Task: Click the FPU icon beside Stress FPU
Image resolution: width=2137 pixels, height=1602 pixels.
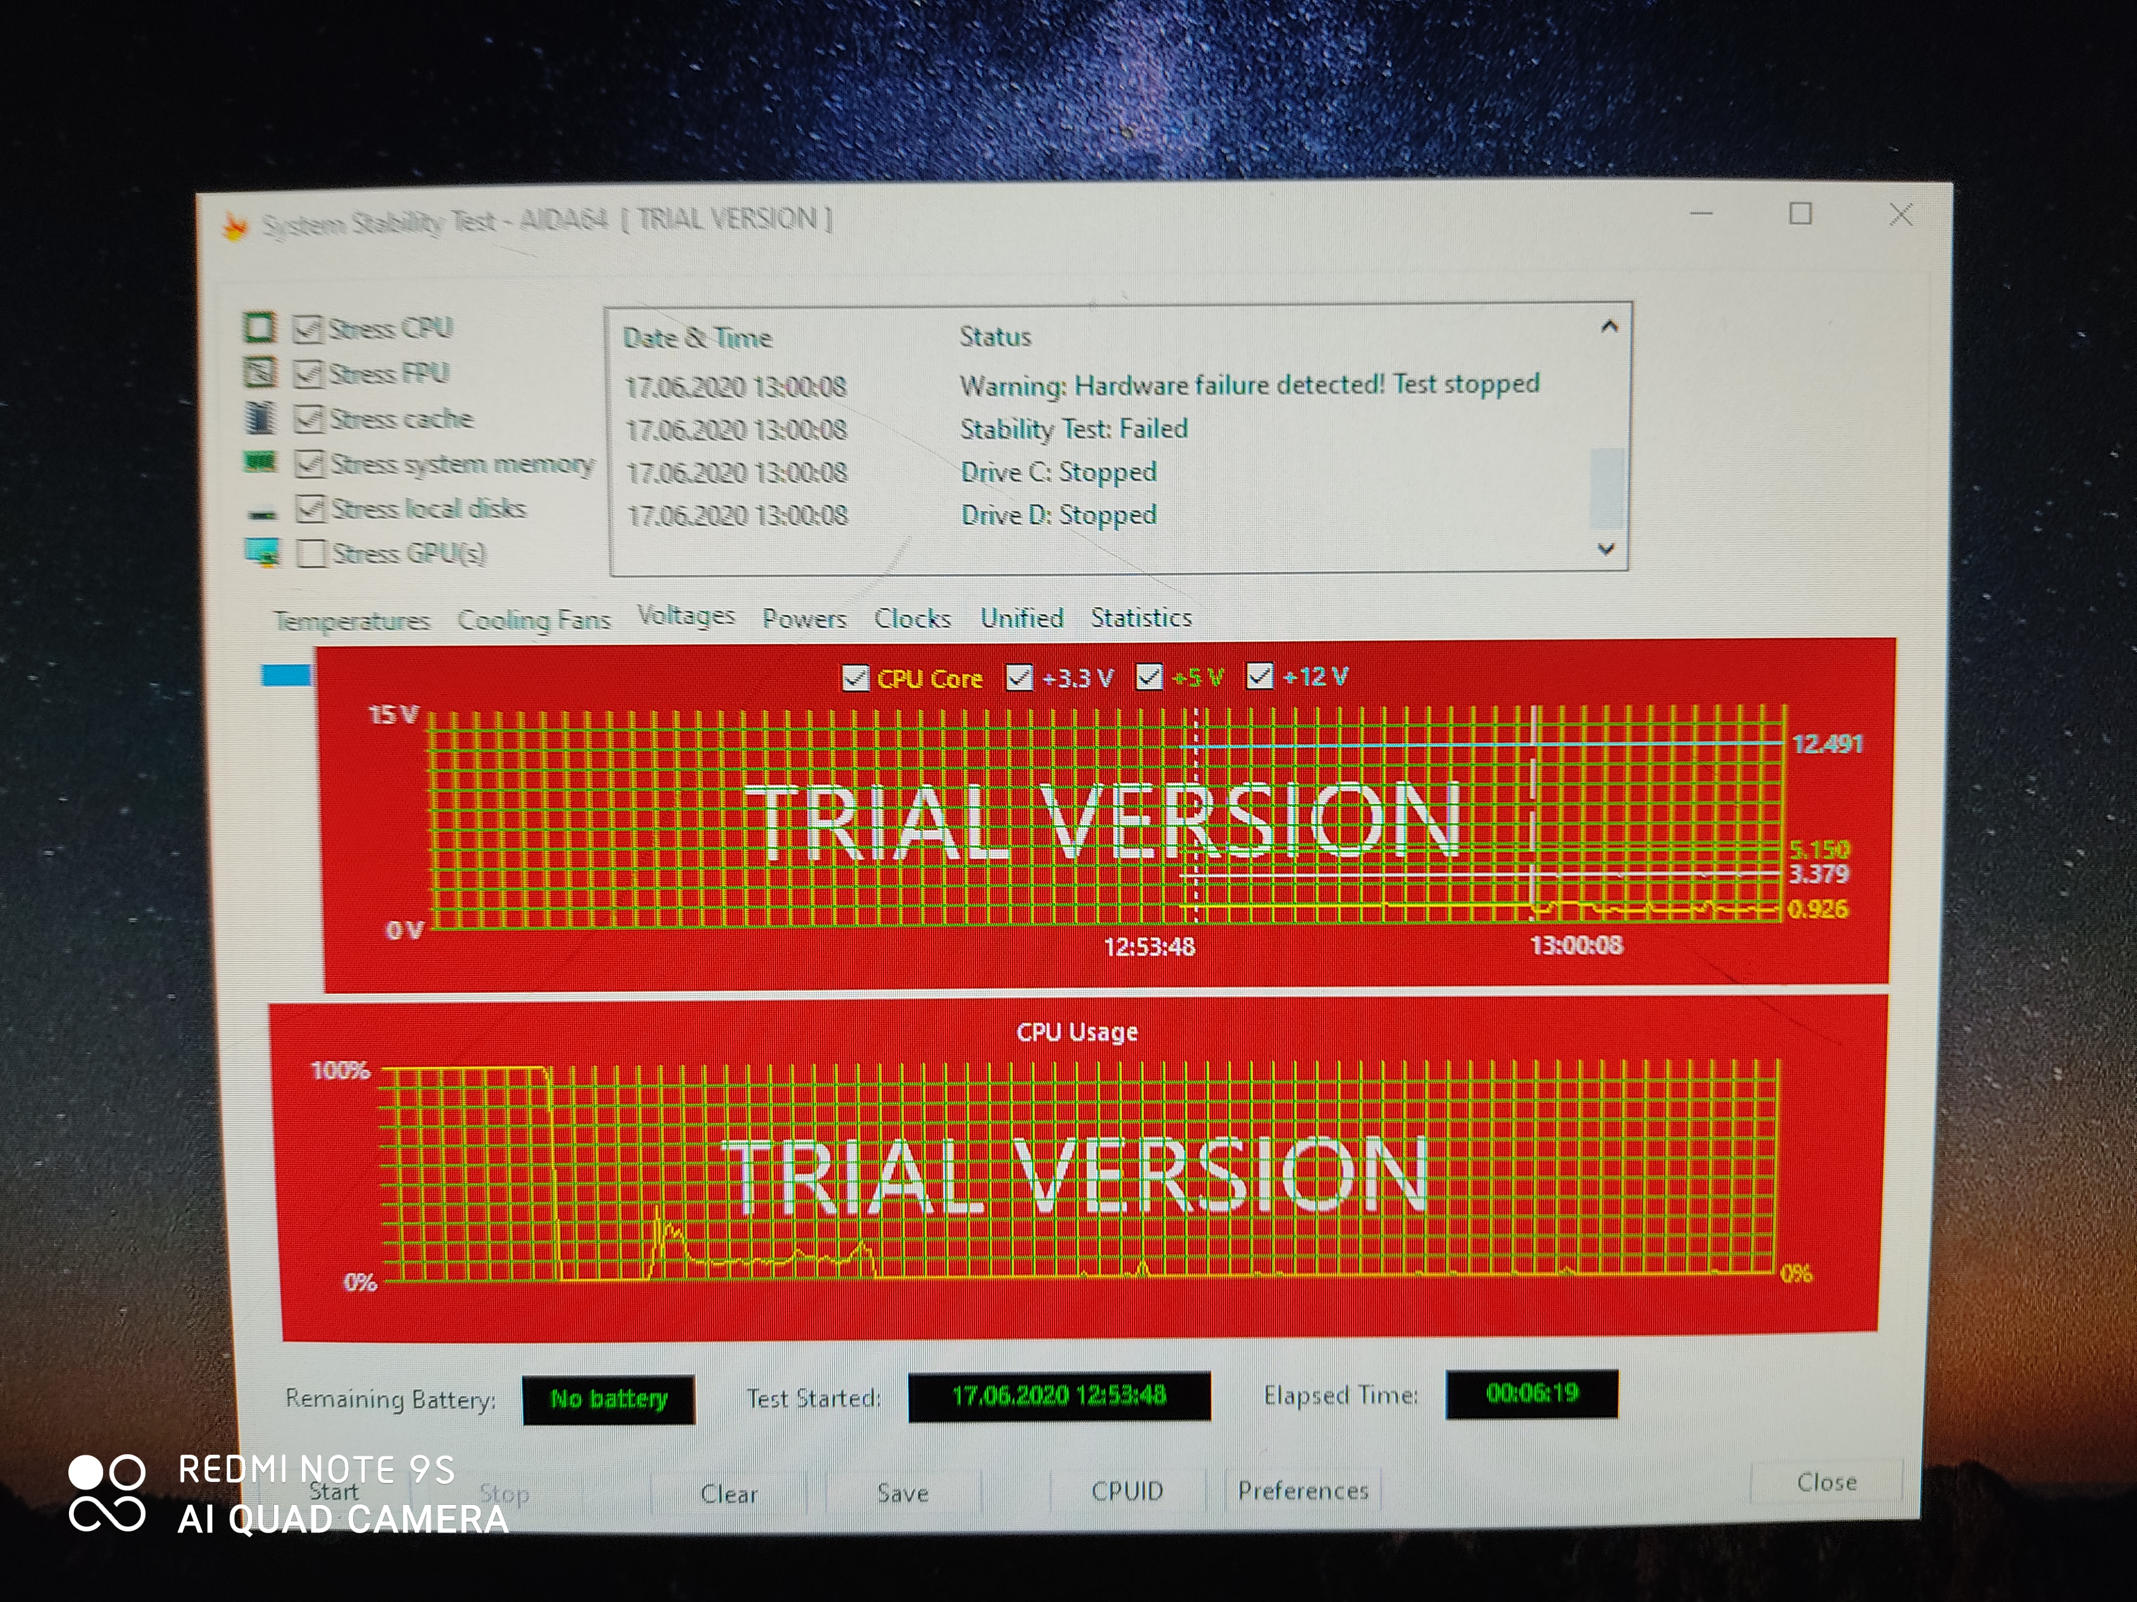Action: tap(260, 372)
